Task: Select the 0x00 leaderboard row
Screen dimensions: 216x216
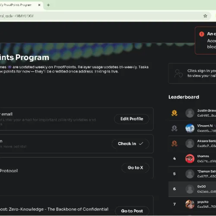Action: pos(192,189)
